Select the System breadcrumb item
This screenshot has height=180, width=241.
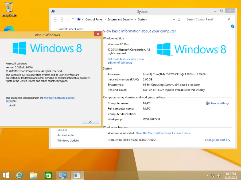142,19
